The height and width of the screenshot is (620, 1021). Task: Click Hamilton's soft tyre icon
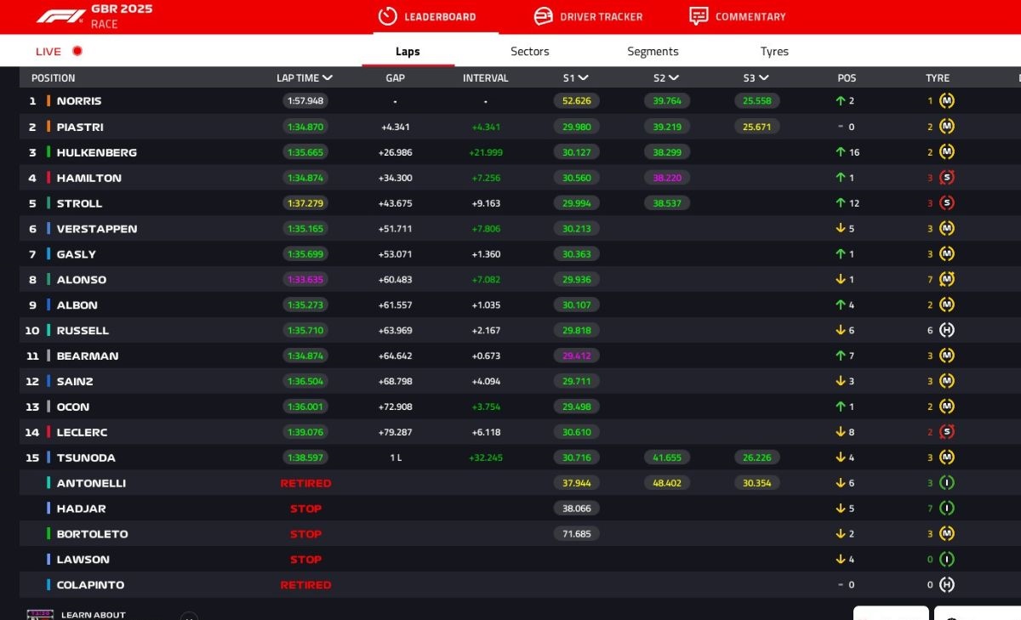coord(947,178)
